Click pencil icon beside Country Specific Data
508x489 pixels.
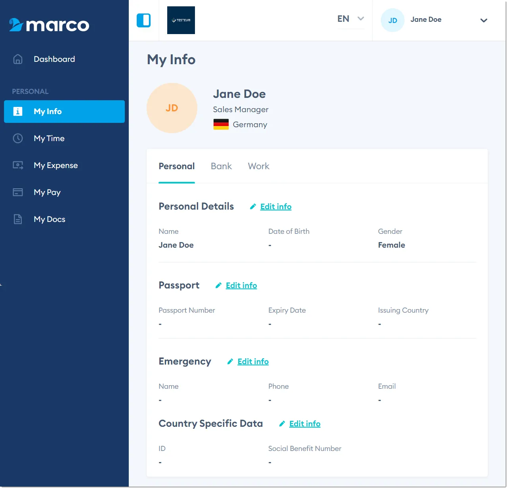pos(282,424)
